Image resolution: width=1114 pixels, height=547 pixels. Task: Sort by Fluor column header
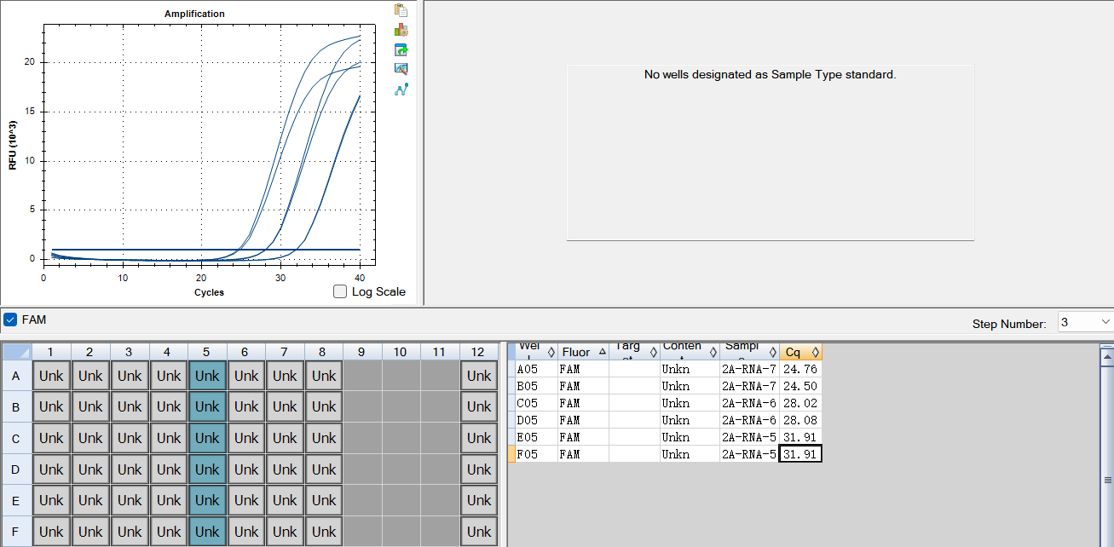pyautogui.click(x=583, y=352)
